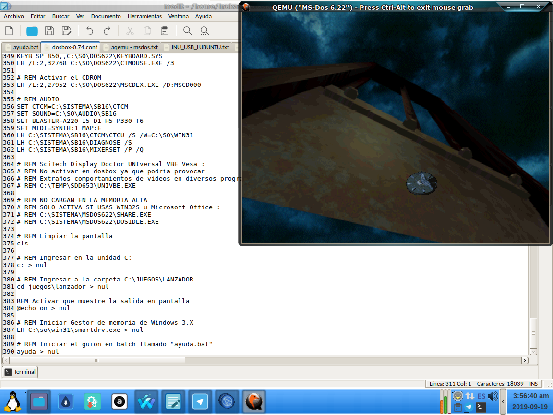The height and width of the screenshot is (415, 553).
Task: Create a new document in medit toolbar
Action: click(9, 31)
